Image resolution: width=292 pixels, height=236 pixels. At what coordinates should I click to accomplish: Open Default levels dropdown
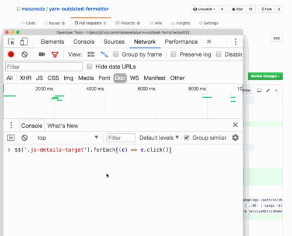point(159,138)
